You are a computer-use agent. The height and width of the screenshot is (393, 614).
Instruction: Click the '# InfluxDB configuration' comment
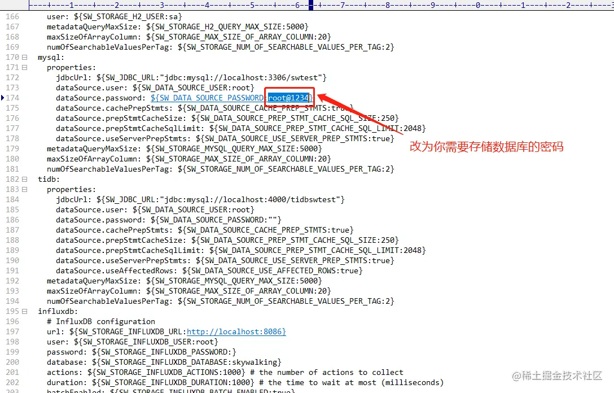101,322
